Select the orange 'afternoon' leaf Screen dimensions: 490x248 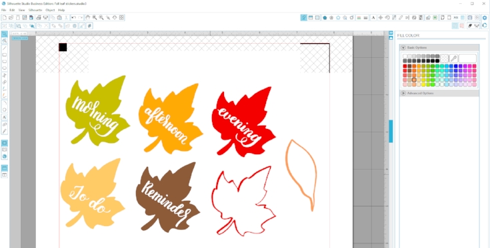click(170, 118)
